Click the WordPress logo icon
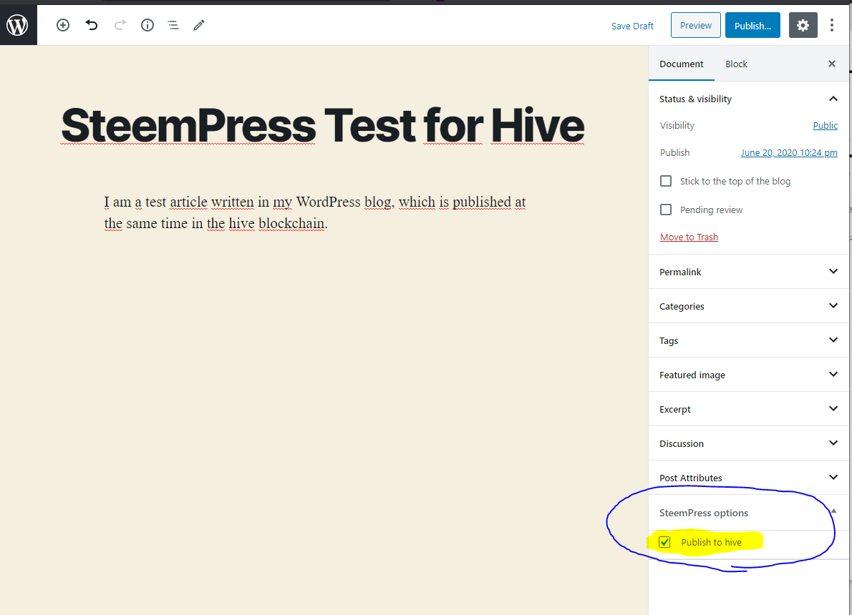 tap(18, 25)
